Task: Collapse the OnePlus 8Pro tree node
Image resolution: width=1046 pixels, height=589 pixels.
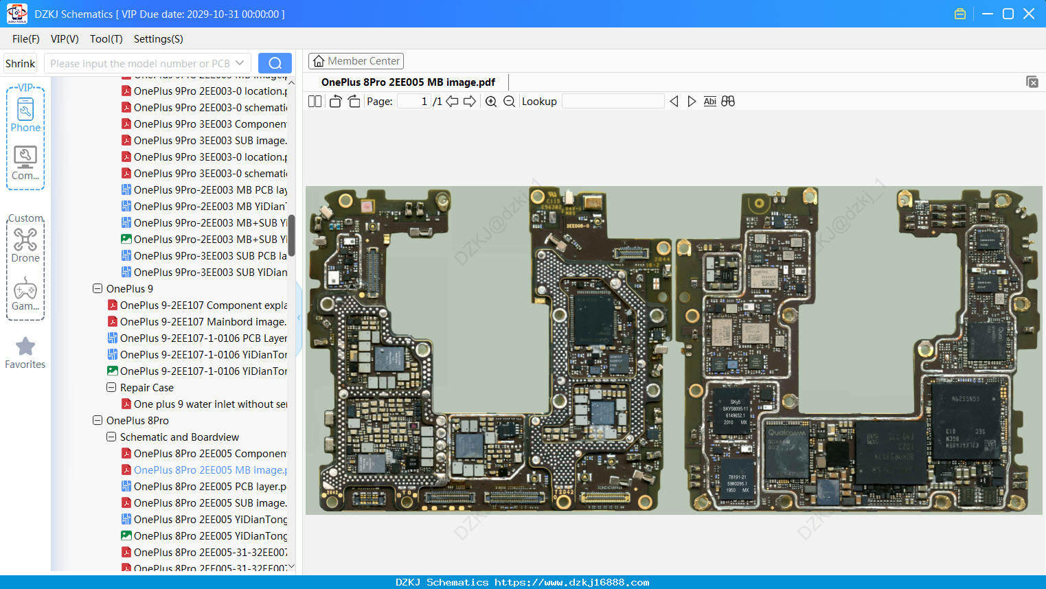Action: tap(98, 420)
